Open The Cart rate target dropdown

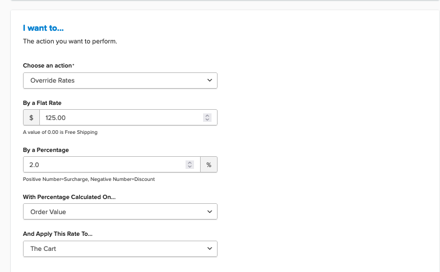tap(120, 248)
